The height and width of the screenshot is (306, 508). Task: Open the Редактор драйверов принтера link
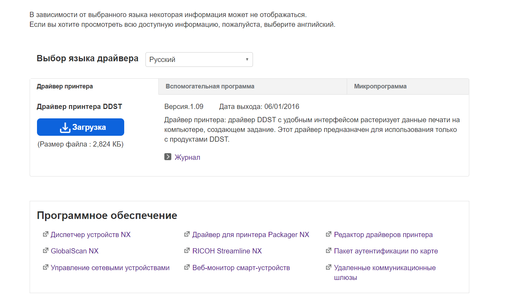(383, 235)
